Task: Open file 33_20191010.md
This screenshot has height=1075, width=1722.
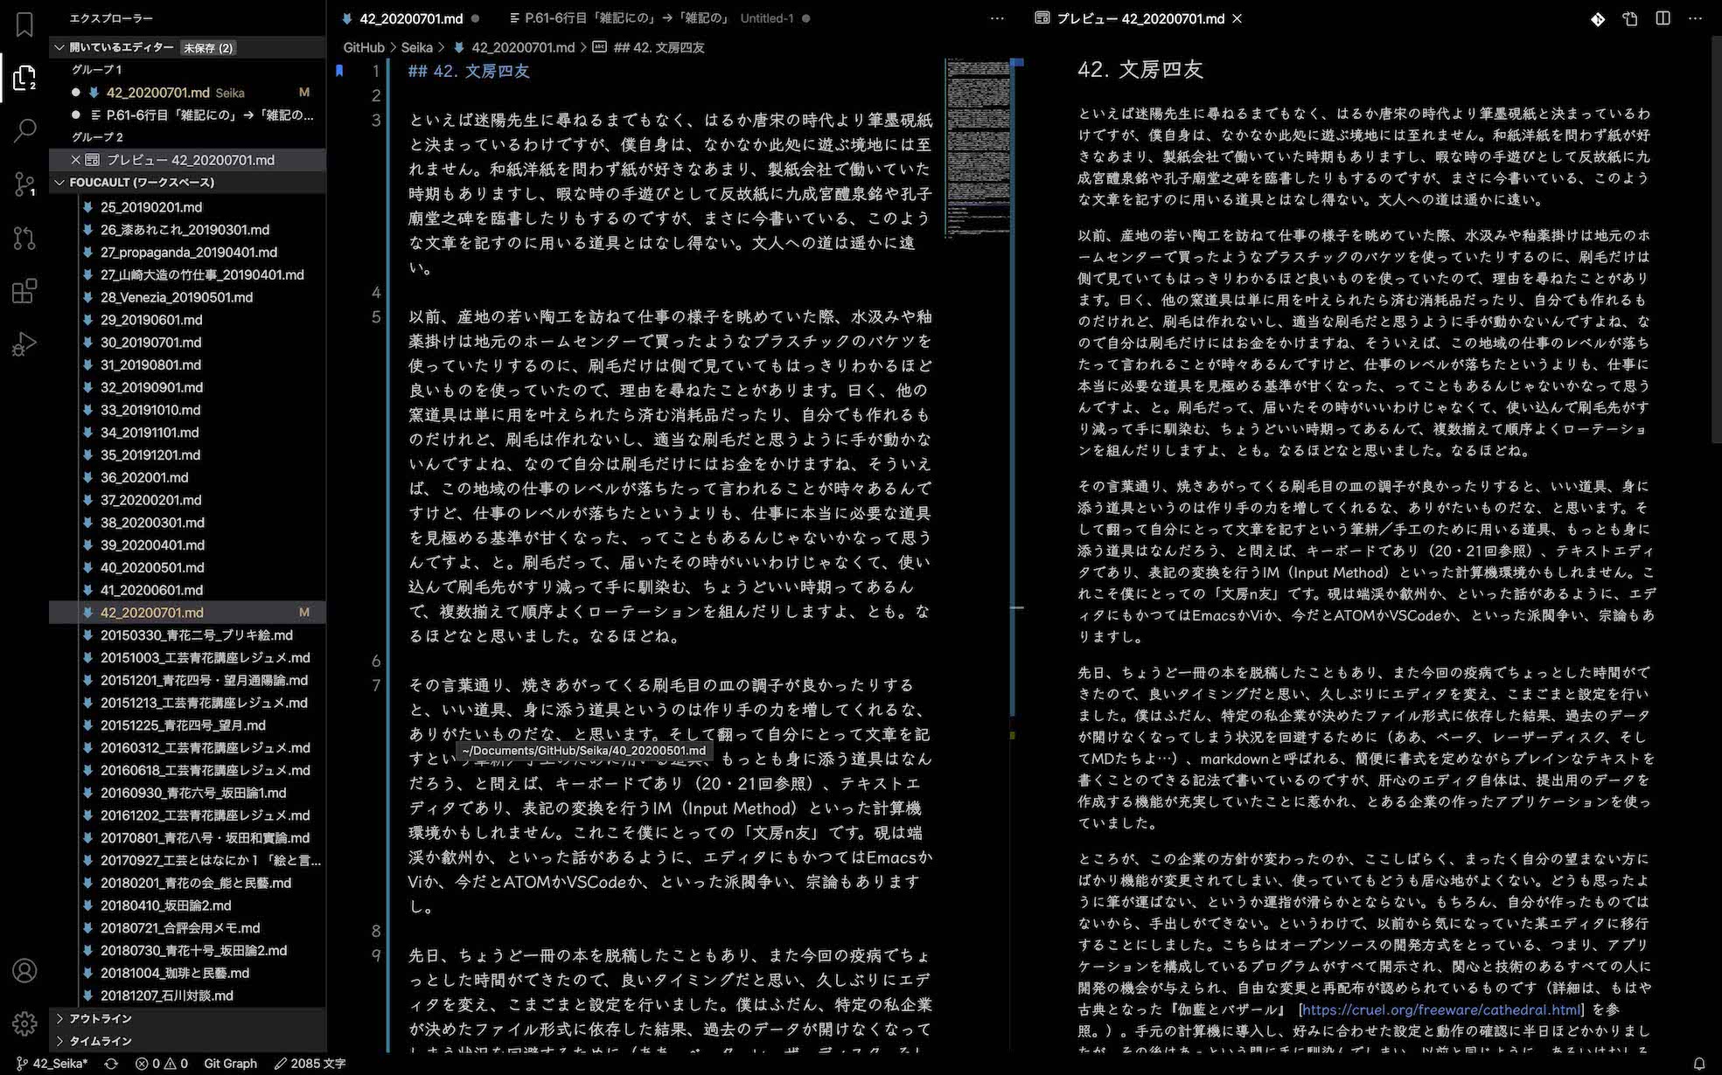Action: tap(150, 410)
